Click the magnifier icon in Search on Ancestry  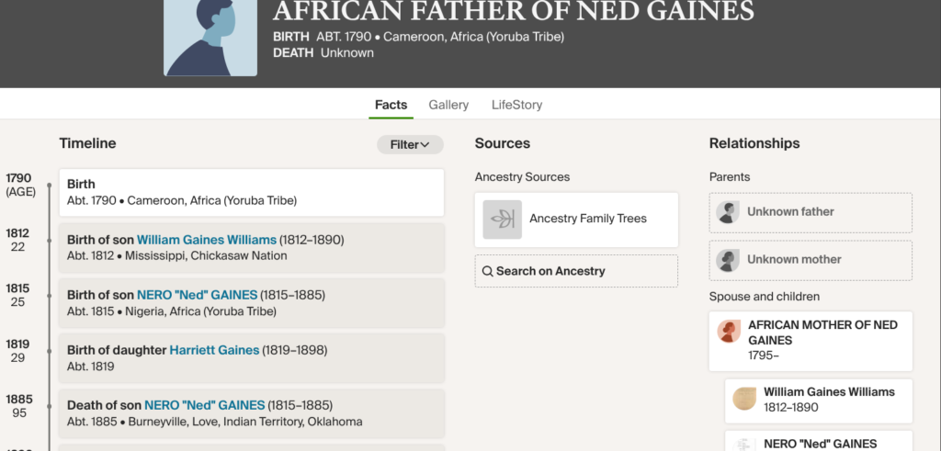click(x=488, y=271)
